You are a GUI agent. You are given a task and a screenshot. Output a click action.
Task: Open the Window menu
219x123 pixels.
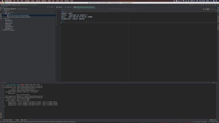[x=67, y=1]
